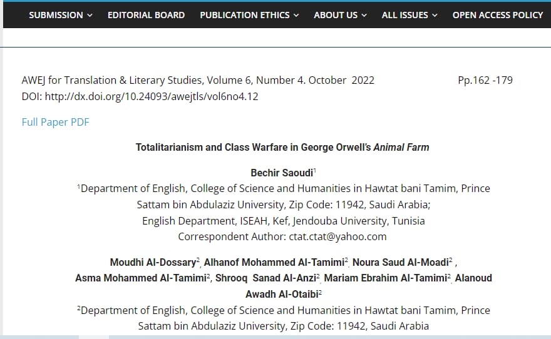Click the article title about Animal Farm
The width and height of the screenshot is (551, 339).
coord(282,148)
